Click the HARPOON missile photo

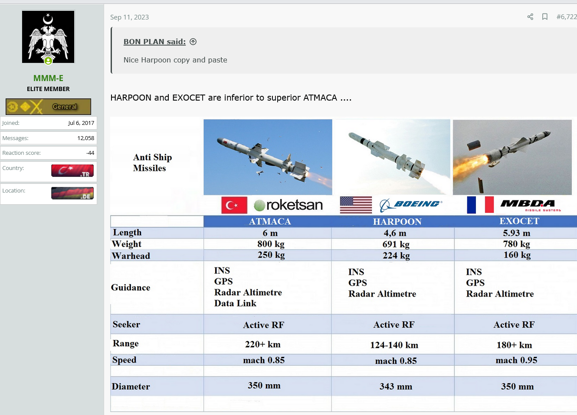(393, 157)
